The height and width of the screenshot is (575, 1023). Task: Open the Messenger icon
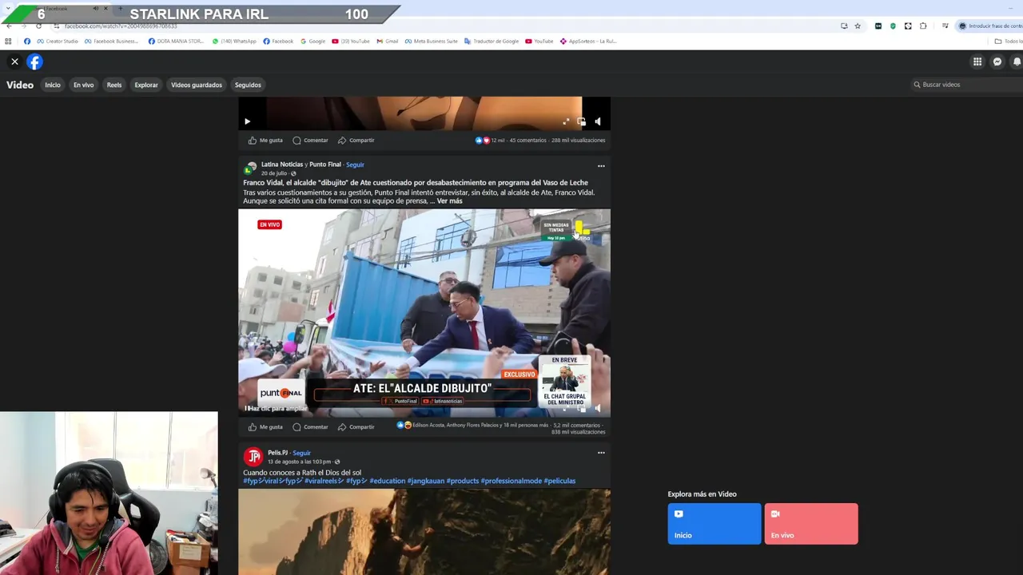[x=997, y=61]
